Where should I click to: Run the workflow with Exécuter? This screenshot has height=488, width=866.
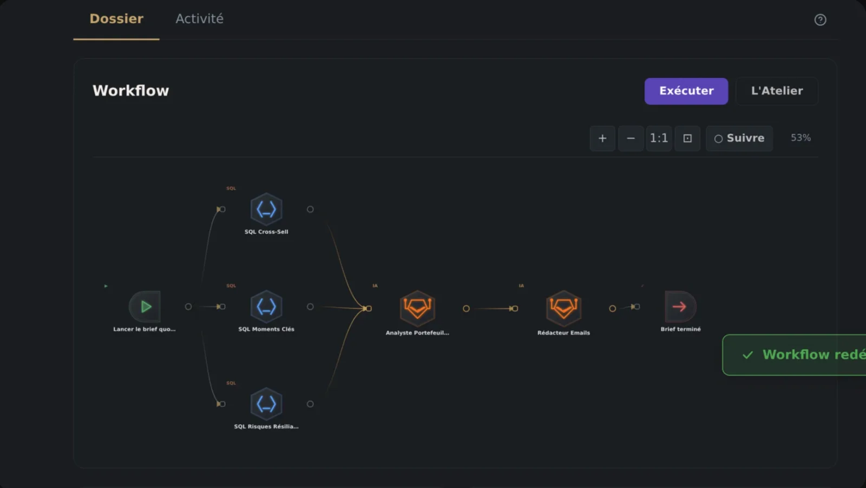tap(686, 91)
